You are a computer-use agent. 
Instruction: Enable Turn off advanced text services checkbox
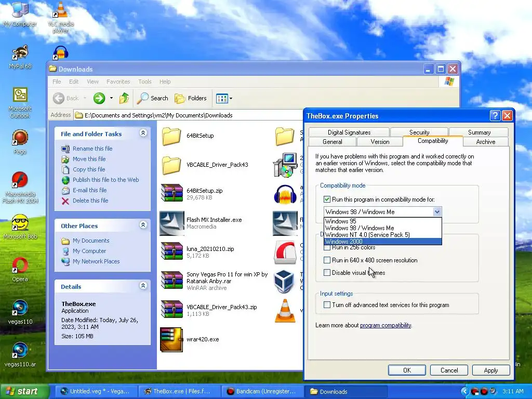[x=327, y=304]
